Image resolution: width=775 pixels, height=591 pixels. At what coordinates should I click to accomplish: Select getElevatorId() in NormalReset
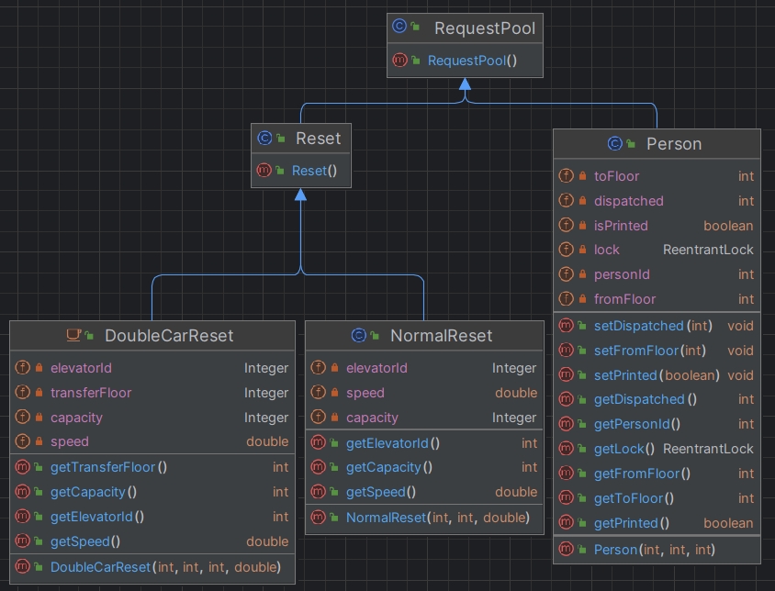tap(424, 443)
